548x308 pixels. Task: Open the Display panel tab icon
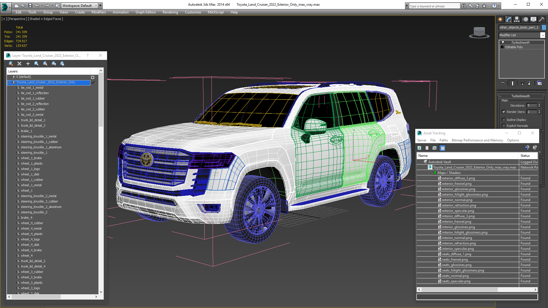(533, 19)
